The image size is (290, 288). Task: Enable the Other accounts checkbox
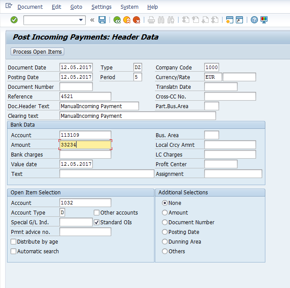click(x=96, y=213)
